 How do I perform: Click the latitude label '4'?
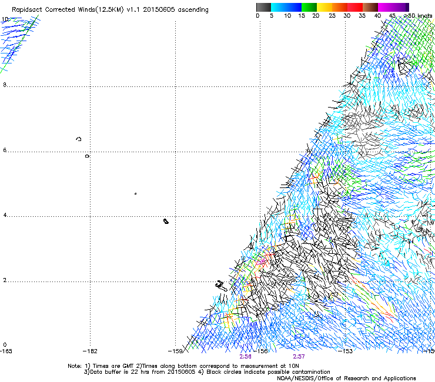click(5, 215)
